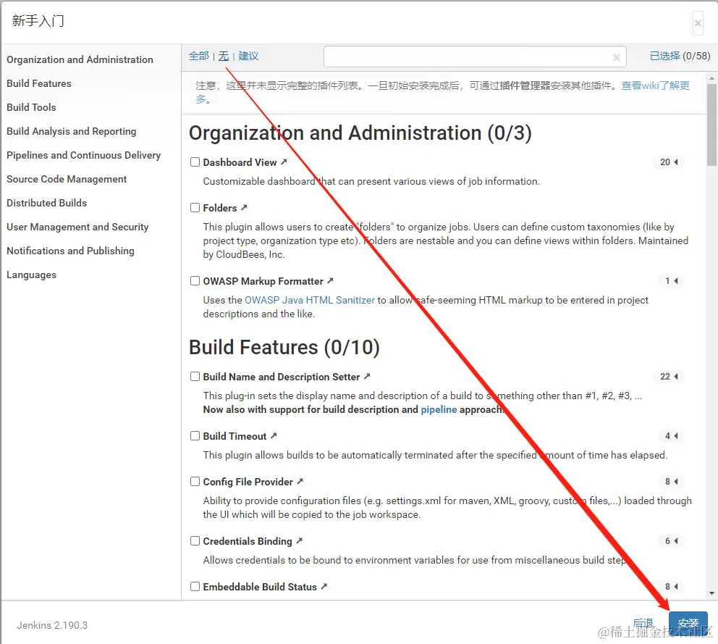Open Build Timeout plugin external link arrow

274,435
